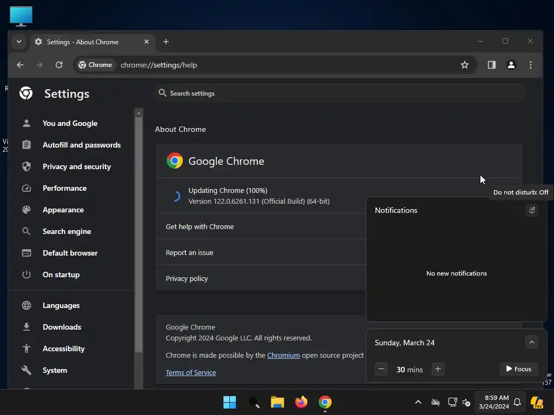Click the muted volume tray icon
The width and height of the screenshot is (554, 415).
466,402
